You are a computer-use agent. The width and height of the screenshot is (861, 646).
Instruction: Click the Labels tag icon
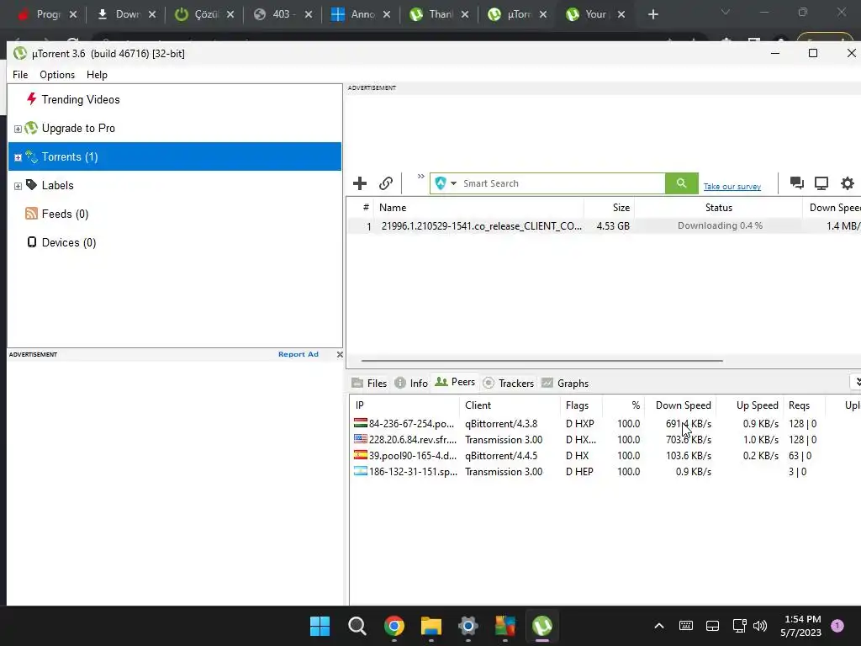coord(31,184)
